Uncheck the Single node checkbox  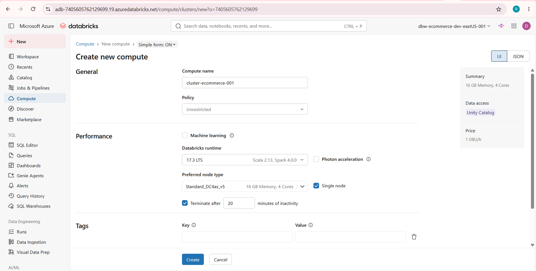point(316,186)
